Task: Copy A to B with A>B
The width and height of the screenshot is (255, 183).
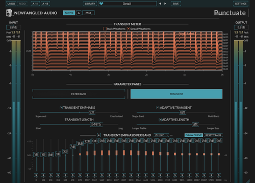Action: 45,4
